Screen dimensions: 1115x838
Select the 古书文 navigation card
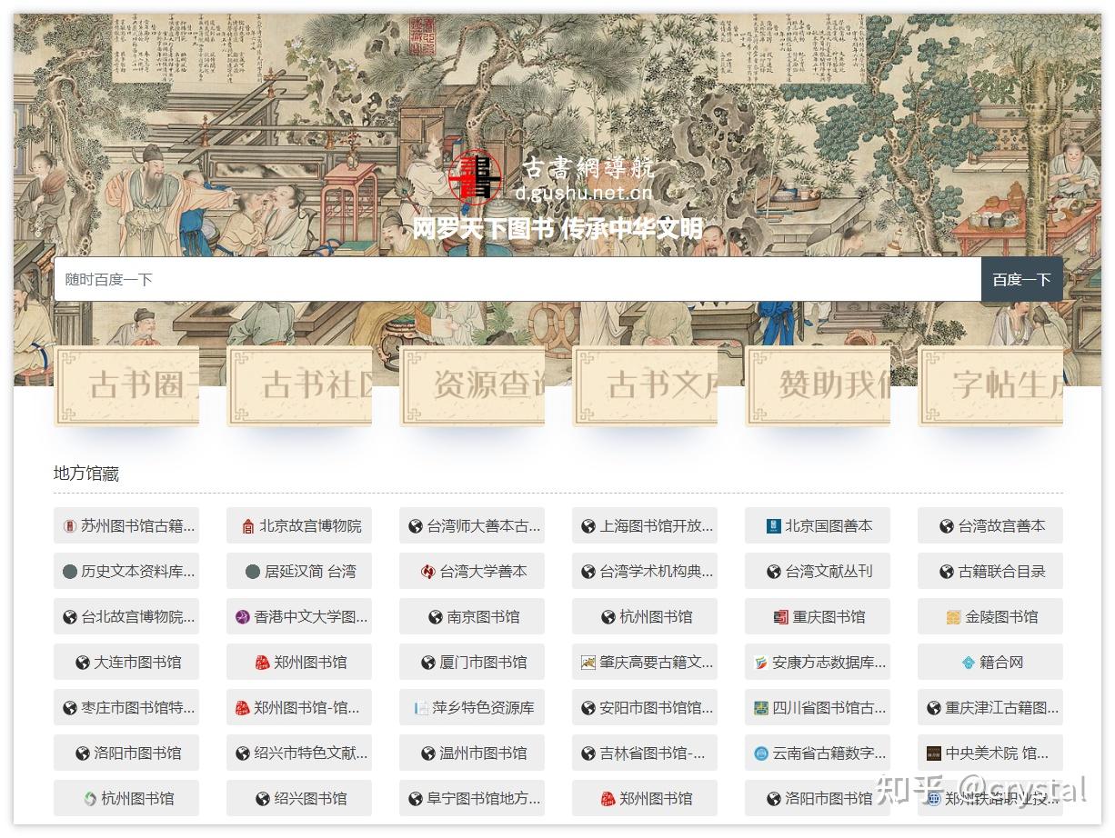[x=645, y=386]
